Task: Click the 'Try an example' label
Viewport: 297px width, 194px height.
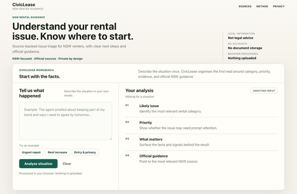Action: tap(29, 146)
